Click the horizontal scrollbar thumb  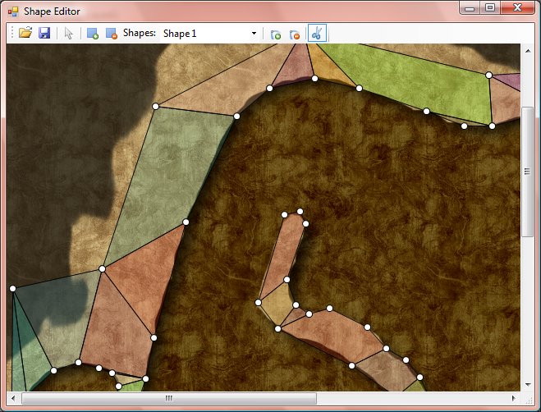coord(169,398)
